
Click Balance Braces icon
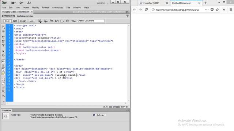point(3,55)
